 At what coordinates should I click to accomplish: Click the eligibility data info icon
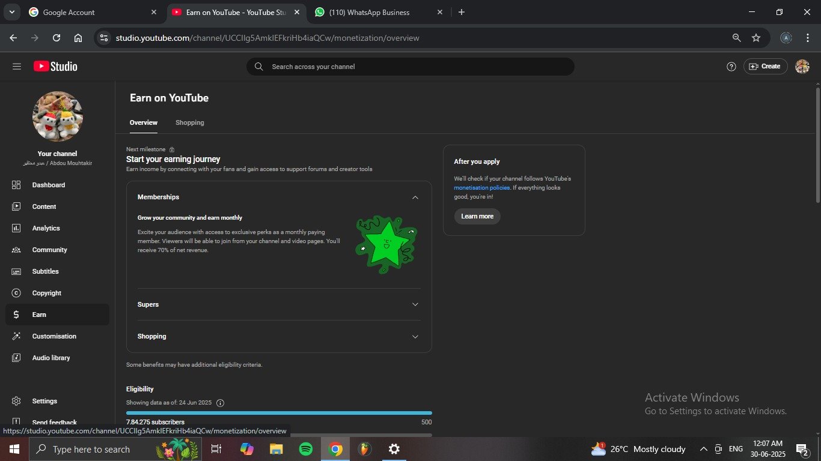tap(220, 403)
